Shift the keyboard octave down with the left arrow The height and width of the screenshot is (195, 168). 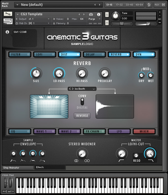[x=3, y=191]
